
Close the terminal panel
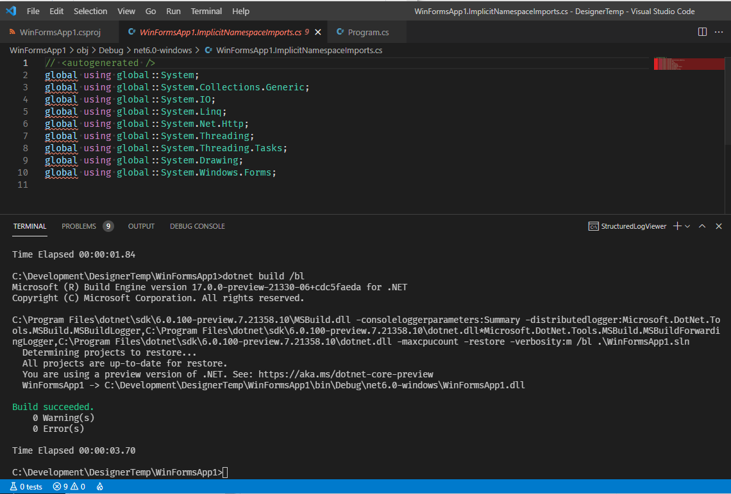point(718,226)
